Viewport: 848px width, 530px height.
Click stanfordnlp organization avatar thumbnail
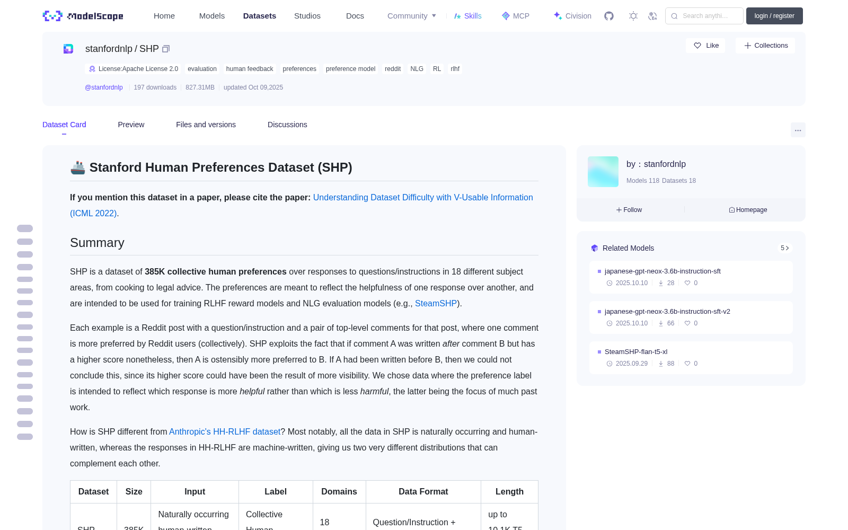(603, 172)
